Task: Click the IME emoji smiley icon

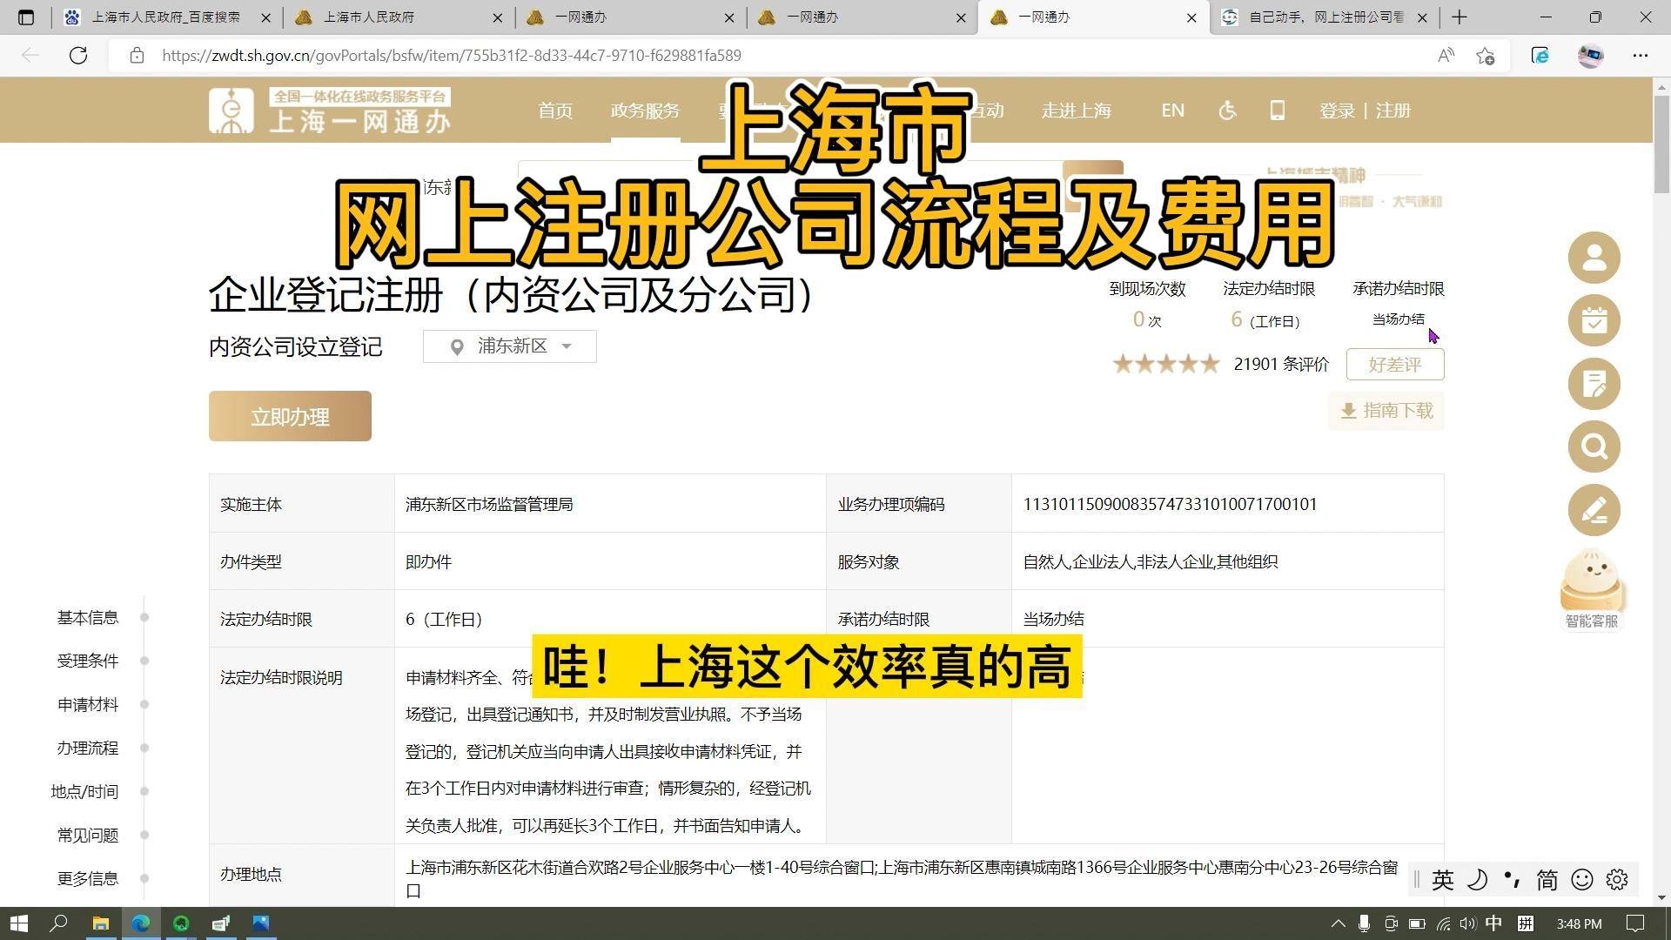Action: tap(1582, 880)
